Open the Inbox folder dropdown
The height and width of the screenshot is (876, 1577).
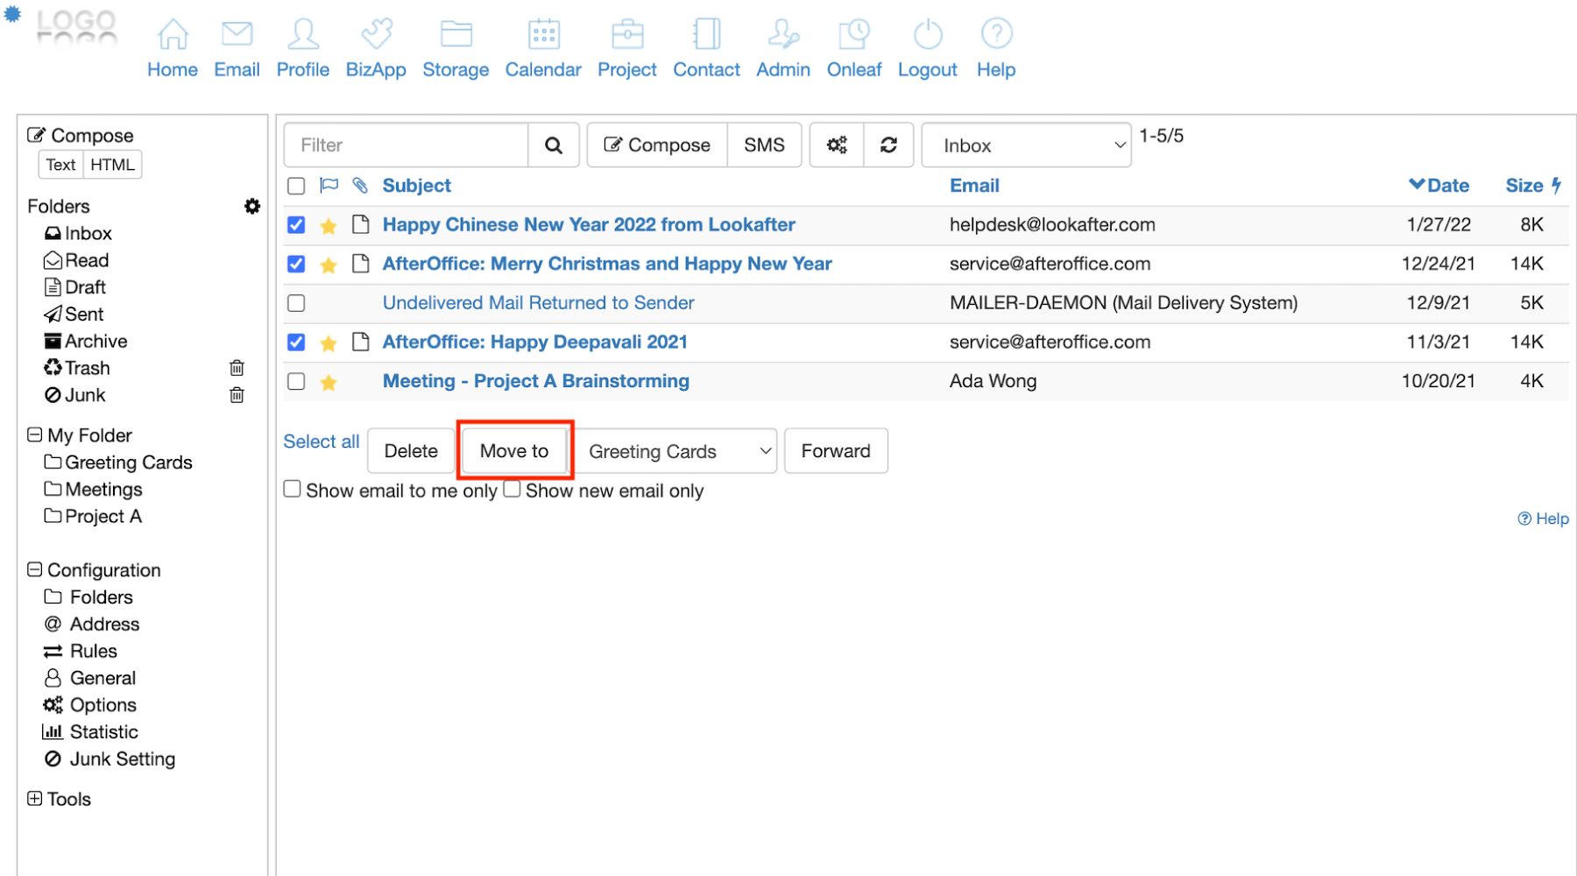tap(1026, 145)
